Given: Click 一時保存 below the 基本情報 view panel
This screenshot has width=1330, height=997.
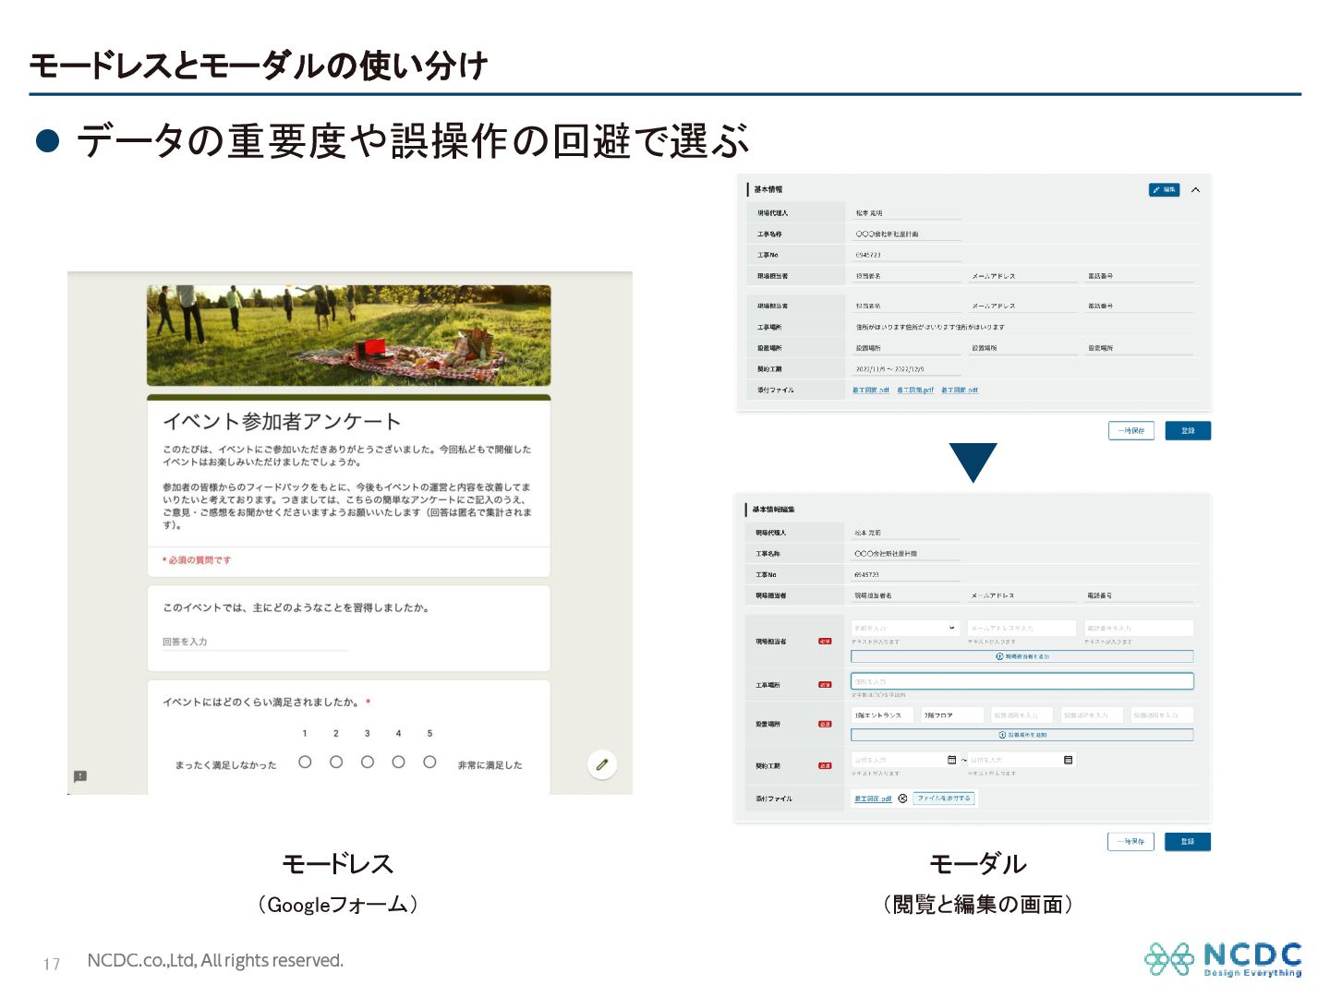Looking at the screenshot, I should tap(1130, 430).
